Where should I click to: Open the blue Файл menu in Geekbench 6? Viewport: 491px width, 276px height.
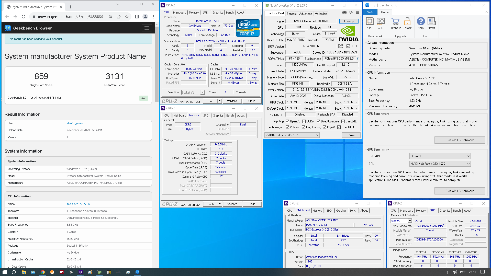pyautogui.click(x=370, y=12)
